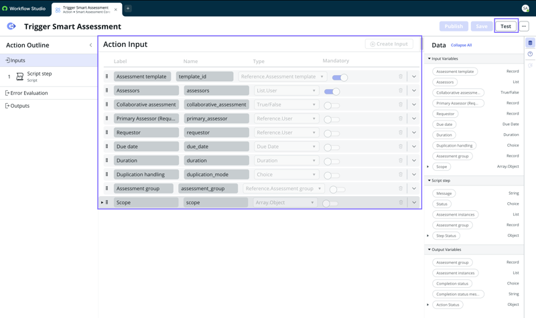Open the user avatar menu
Viewport: 536px width, 318px height.
(525, 9)
